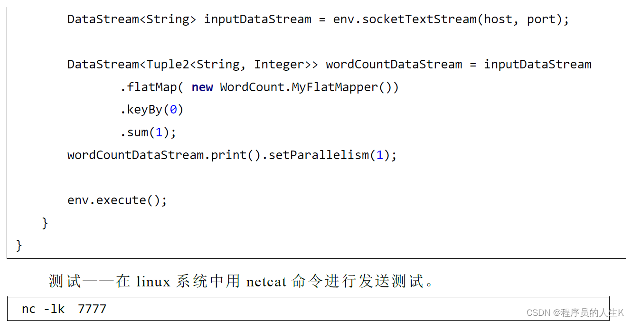
Task: Click the .sum(1) method call
Action: pos(148,133)
